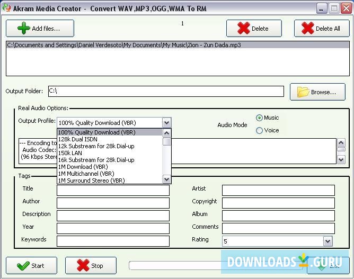Click in the Copyright text box
Viewport: 354px width, 279px height.
click(x=278, y=203)
